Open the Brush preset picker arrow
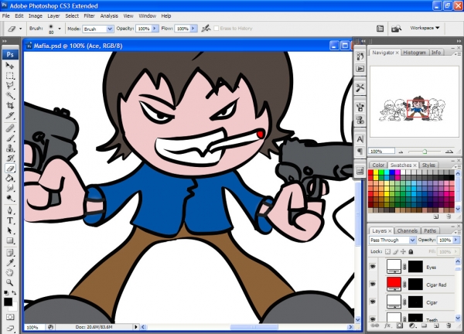 click(x=60, y=29)
